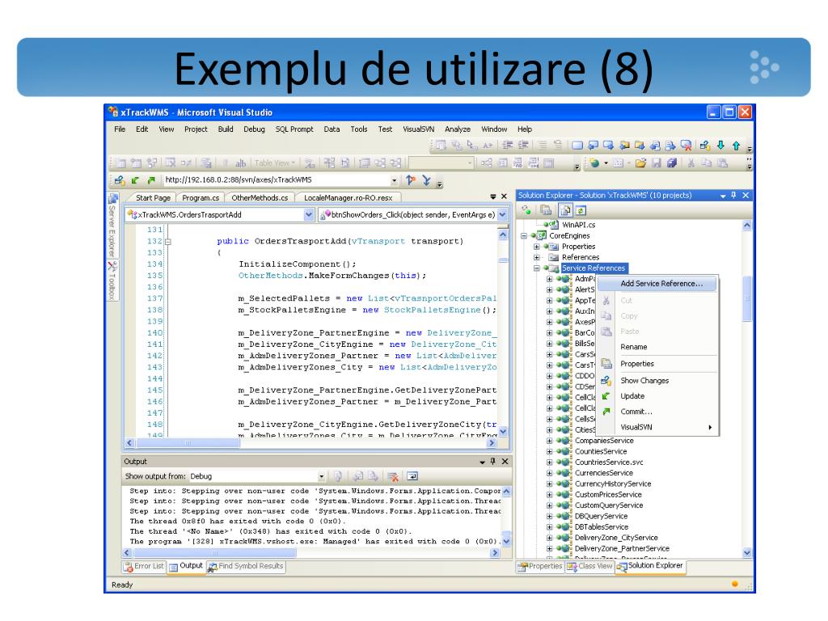The height and width of the screenshot is (621, 828).
Task: Switch to the OtherMethods.cs tab
Action: point(260,198)
